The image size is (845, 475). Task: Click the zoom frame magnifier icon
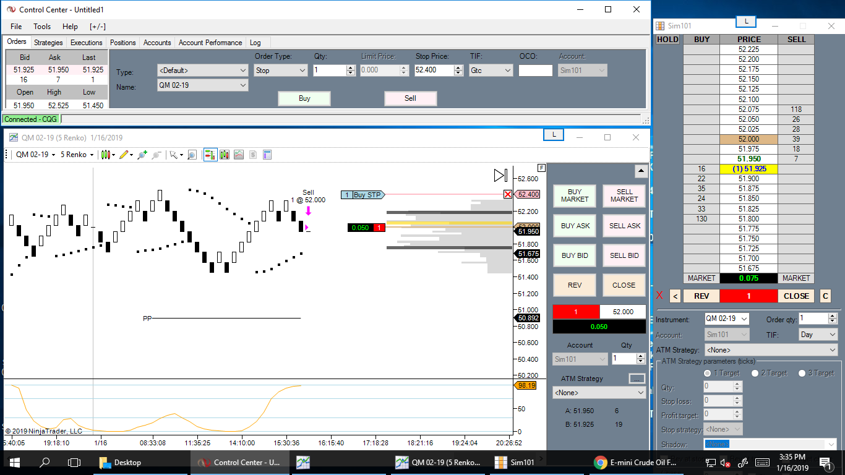pyautogui.click(x=192, y=155)
